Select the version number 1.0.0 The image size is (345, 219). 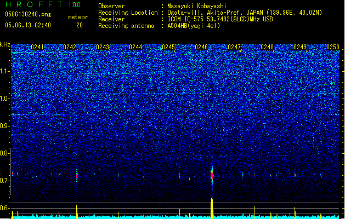click(74, 4)
